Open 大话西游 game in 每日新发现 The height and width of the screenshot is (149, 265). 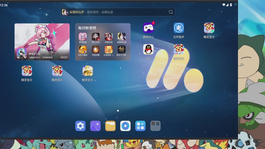[x=109, y=49]
